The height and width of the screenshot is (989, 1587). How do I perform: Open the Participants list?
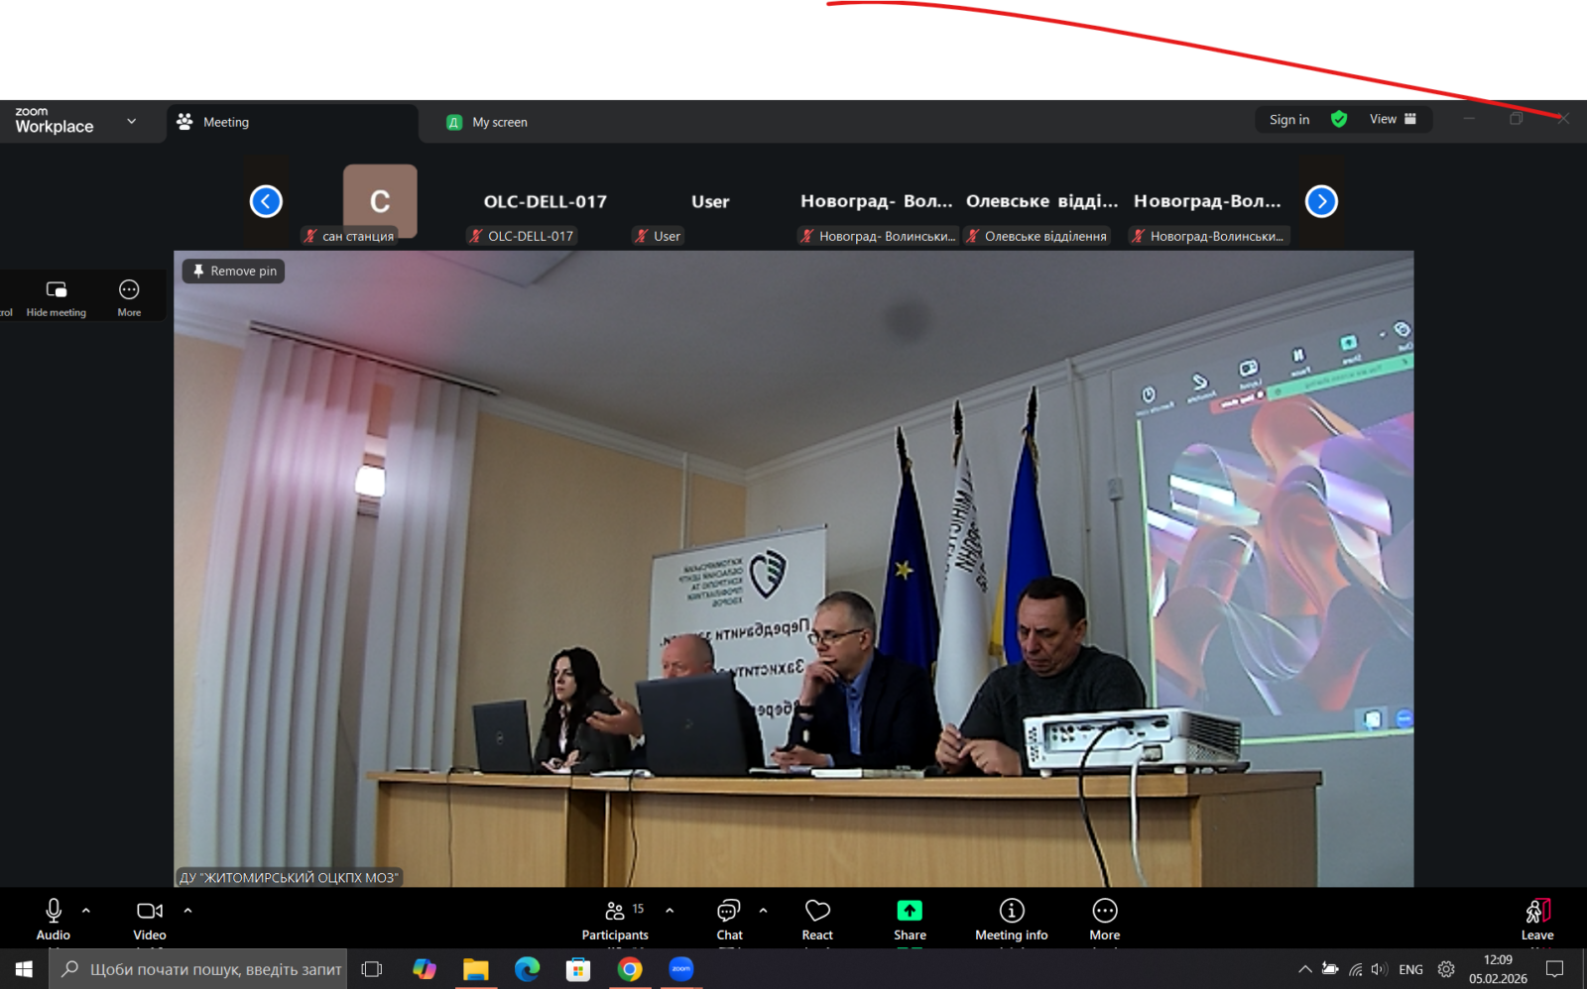615,918
